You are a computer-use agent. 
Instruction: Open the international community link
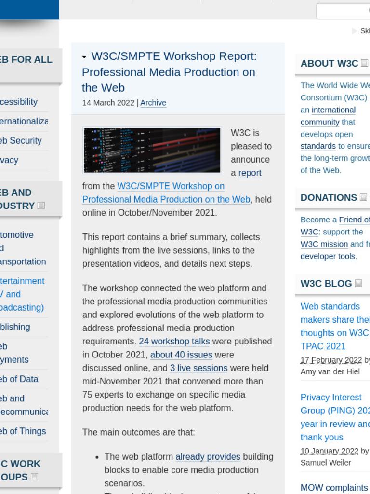[x=328, y=116]
